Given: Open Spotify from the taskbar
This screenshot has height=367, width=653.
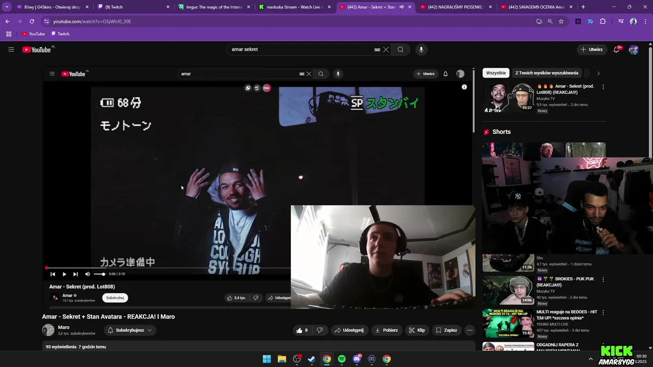Looking at the screenshot, I should pyautogui.click(x=342, y=359).
